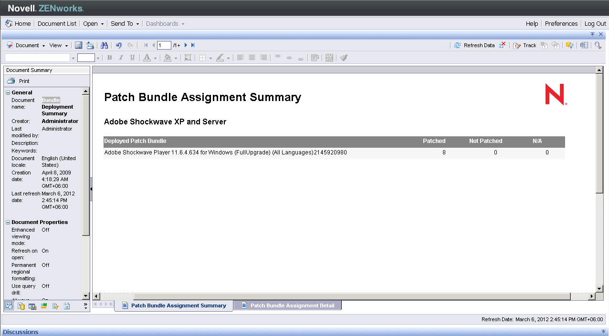Click Log Out

tap(595, 23)
